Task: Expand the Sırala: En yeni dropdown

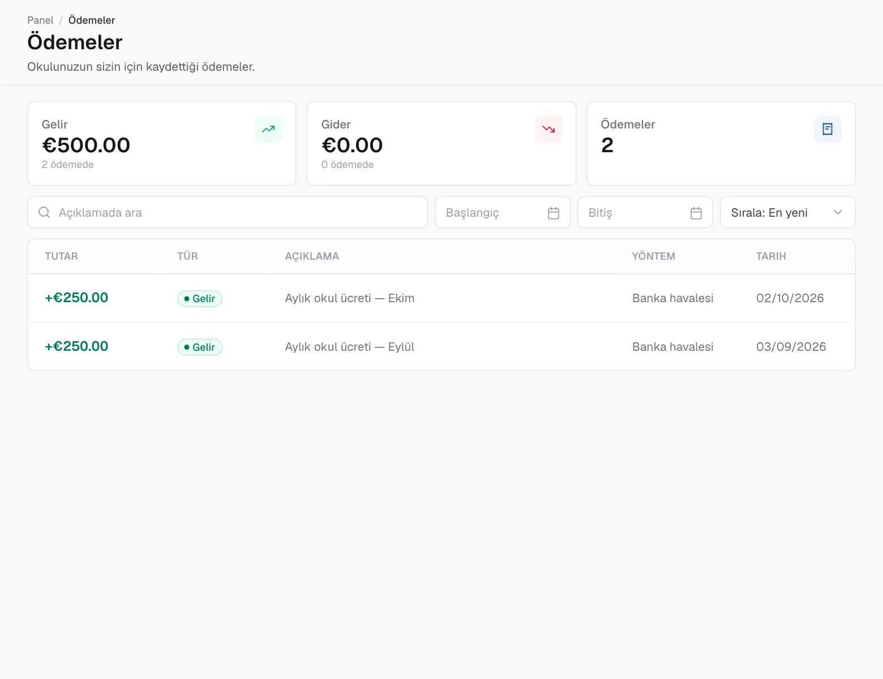Action: pyautogui.click(x=787, y=212)
